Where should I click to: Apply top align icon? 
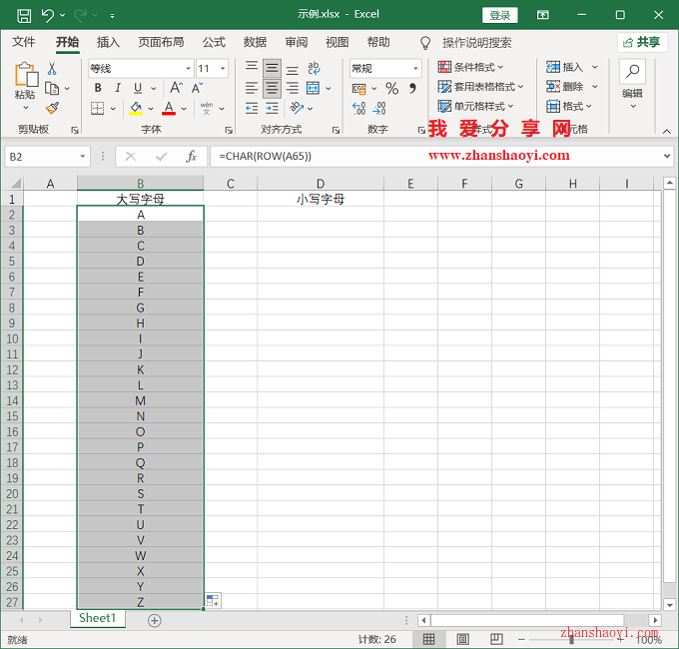[252, 68]
